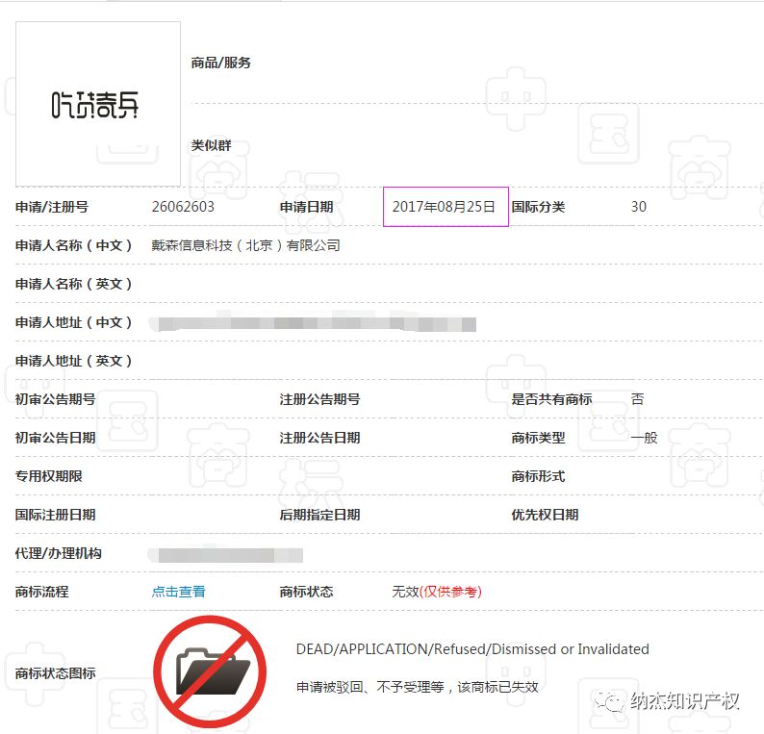Click the application date 2017年08月25日
The height and width of the screenshot is (734, 764).
[x=444, y=207]
